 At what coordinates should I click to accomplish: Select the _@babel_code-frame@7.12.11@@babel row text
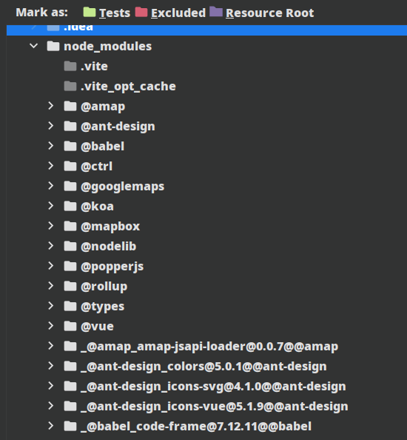pyautogui.click(x=196, y=427)
